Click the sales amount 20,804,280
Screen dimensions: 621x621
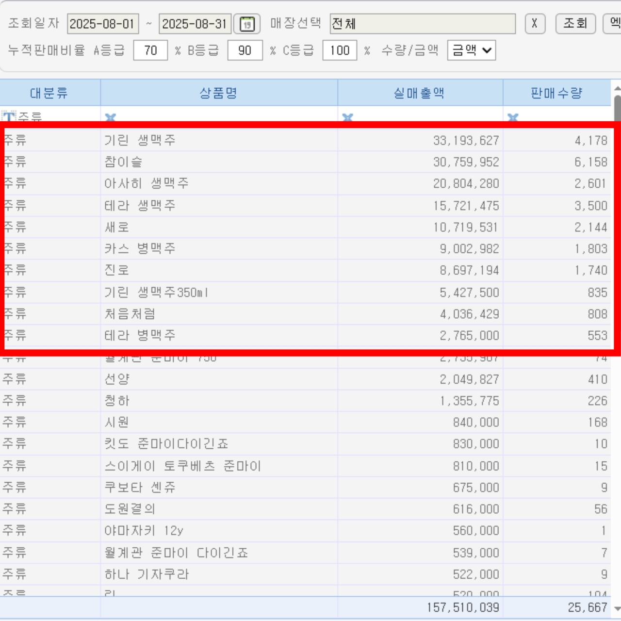(466, 183)
